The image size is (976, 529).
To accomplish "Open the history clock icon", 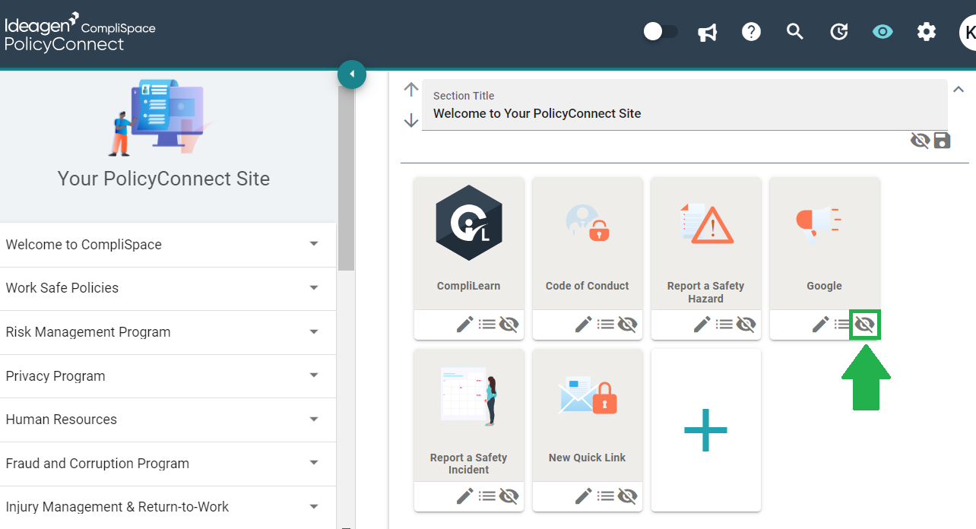I will point(838,32).
